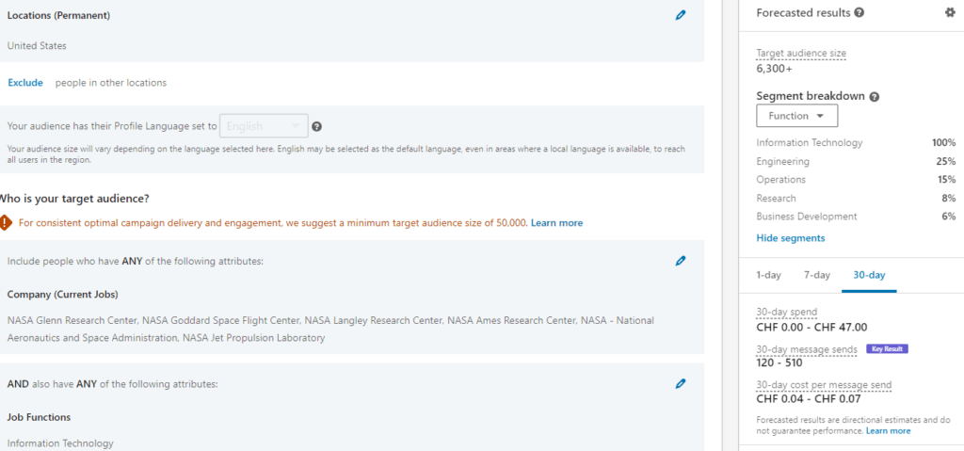
Task: Click the Operations segment row
Action: [856, 180]
